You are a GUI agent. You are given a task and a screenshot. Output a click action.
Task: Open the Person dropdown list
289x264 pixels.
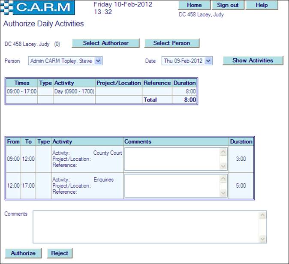coord(98,61)
